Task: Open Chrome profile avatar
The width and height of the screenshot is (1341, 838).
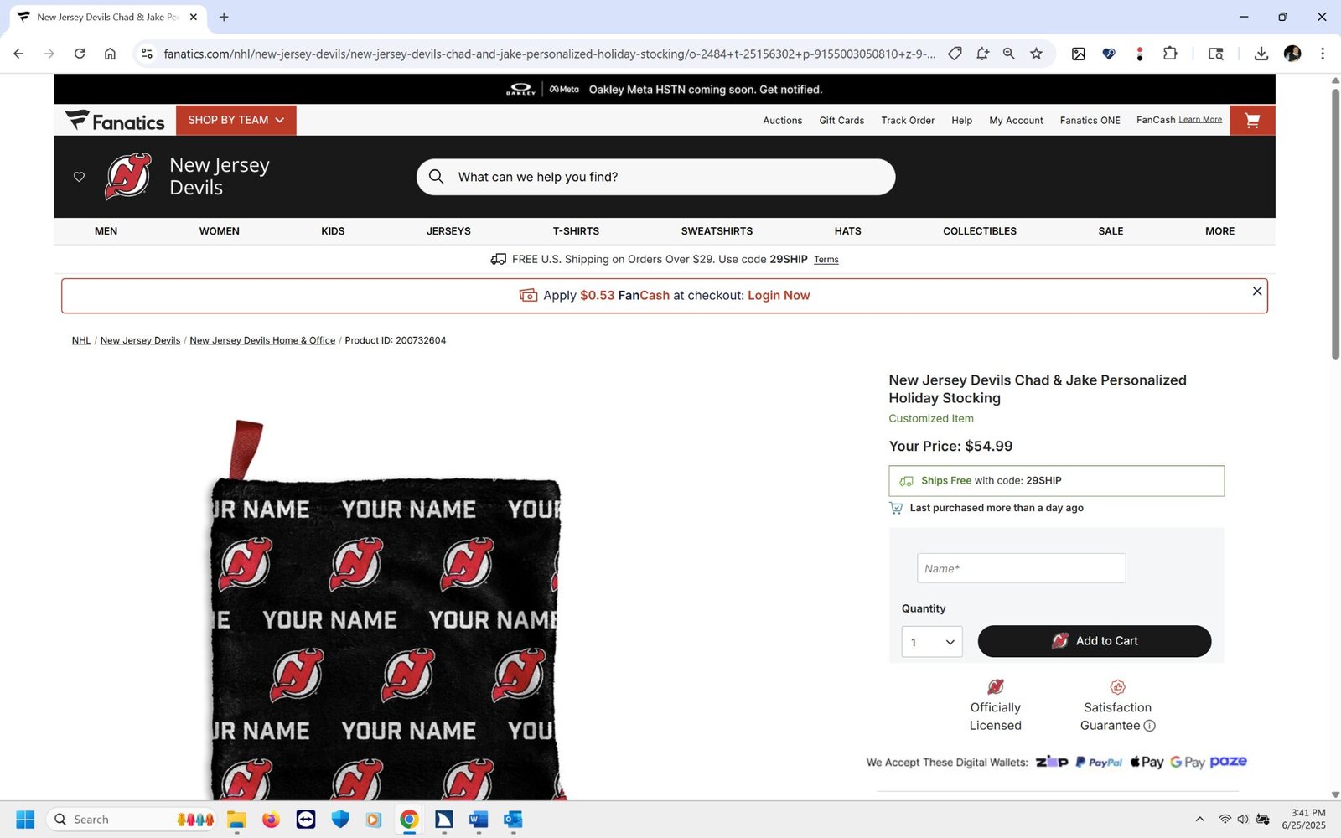Action: [1292, 54]
